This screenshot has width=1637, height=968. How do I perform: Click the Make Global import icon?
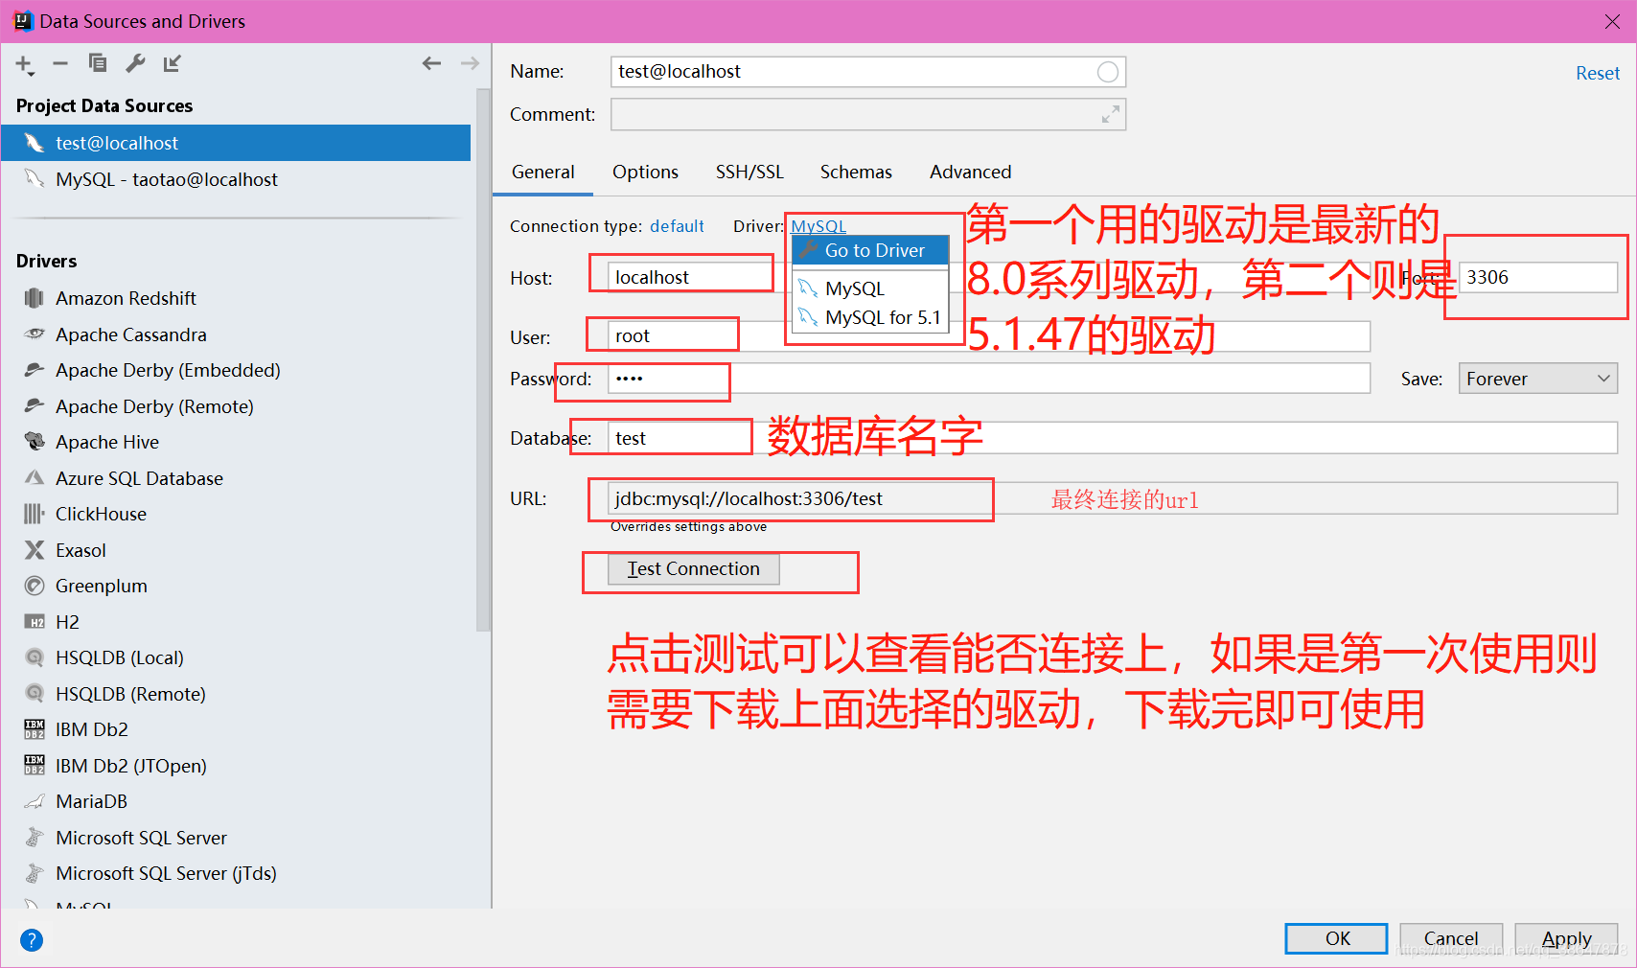pos(173,63)
